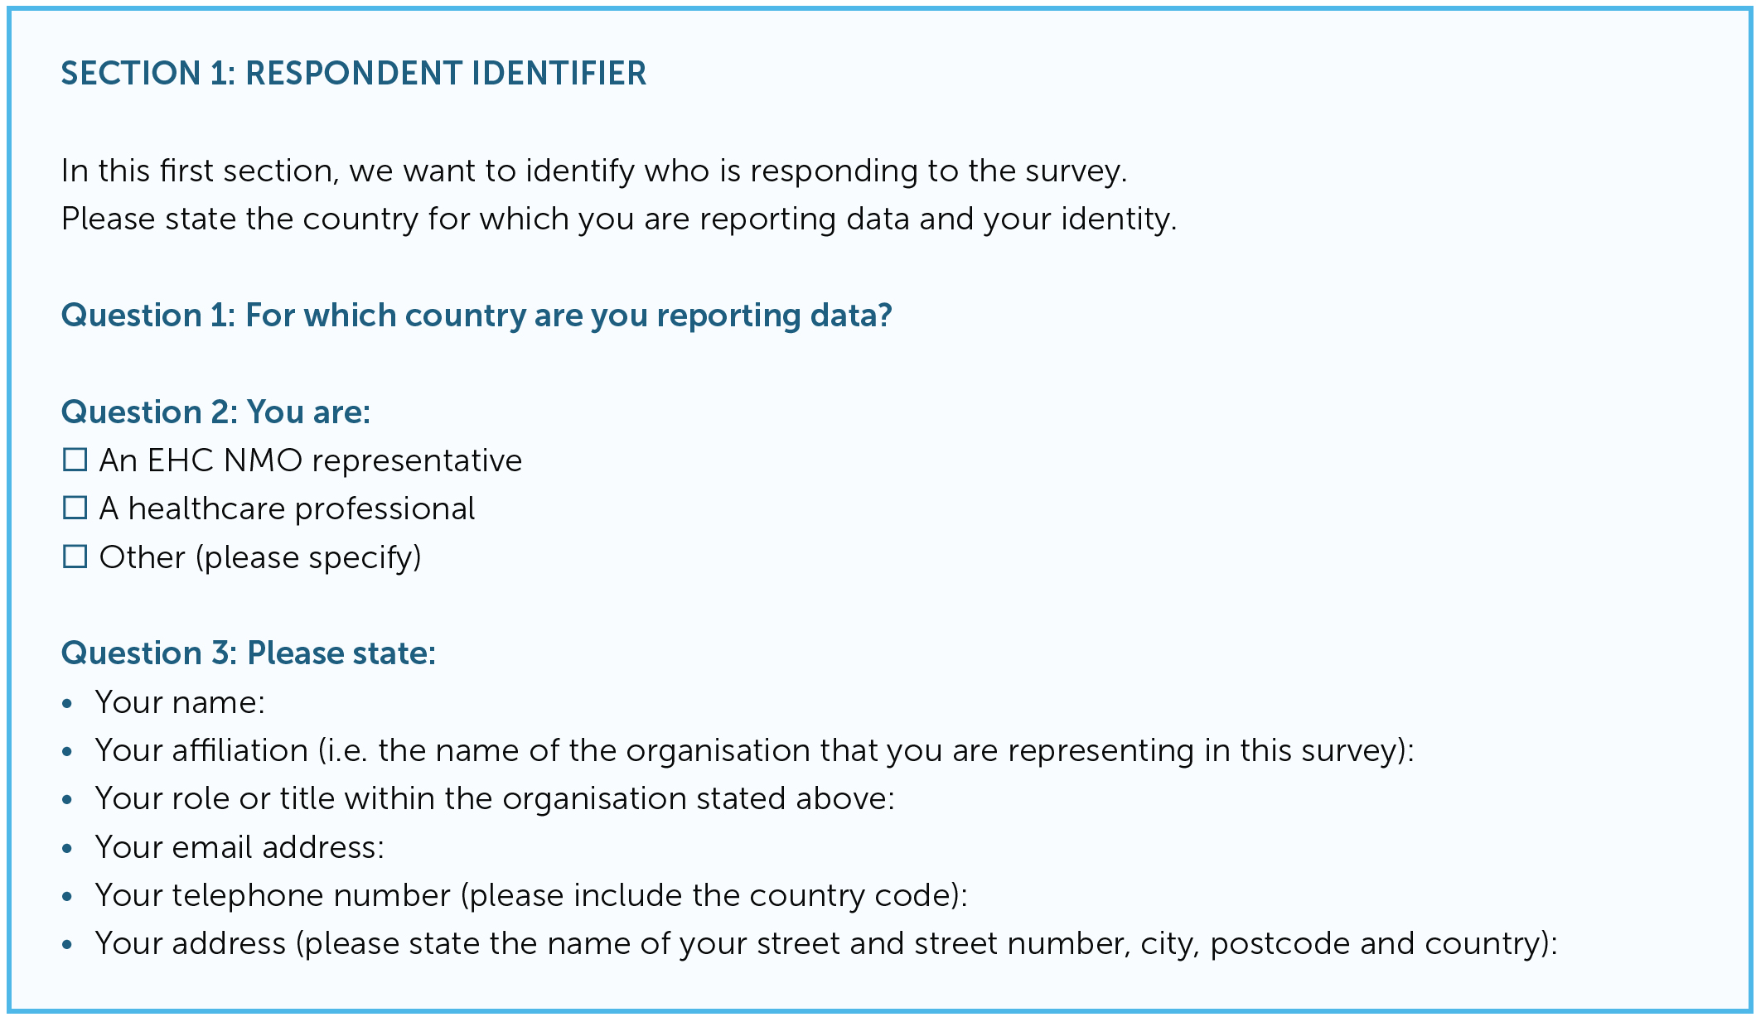Click the bullet point before "Your email address"
The height and width of the screenshot is (1017, 1756).
click(x=68, y=849)
